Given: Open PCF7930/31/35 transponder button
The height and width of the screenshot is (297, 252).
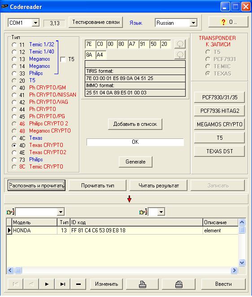Looking at the screenshot, I should click(219, 98).
